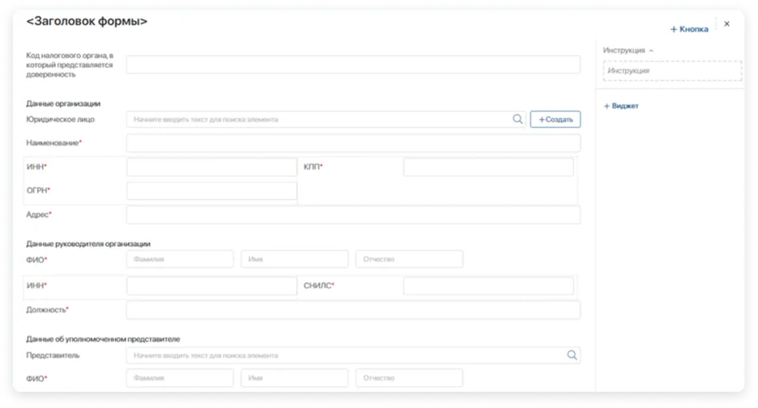Click search icon in Юридическое лицо field
This screenshot has height=408, width=758.
(x=518, y=119)
